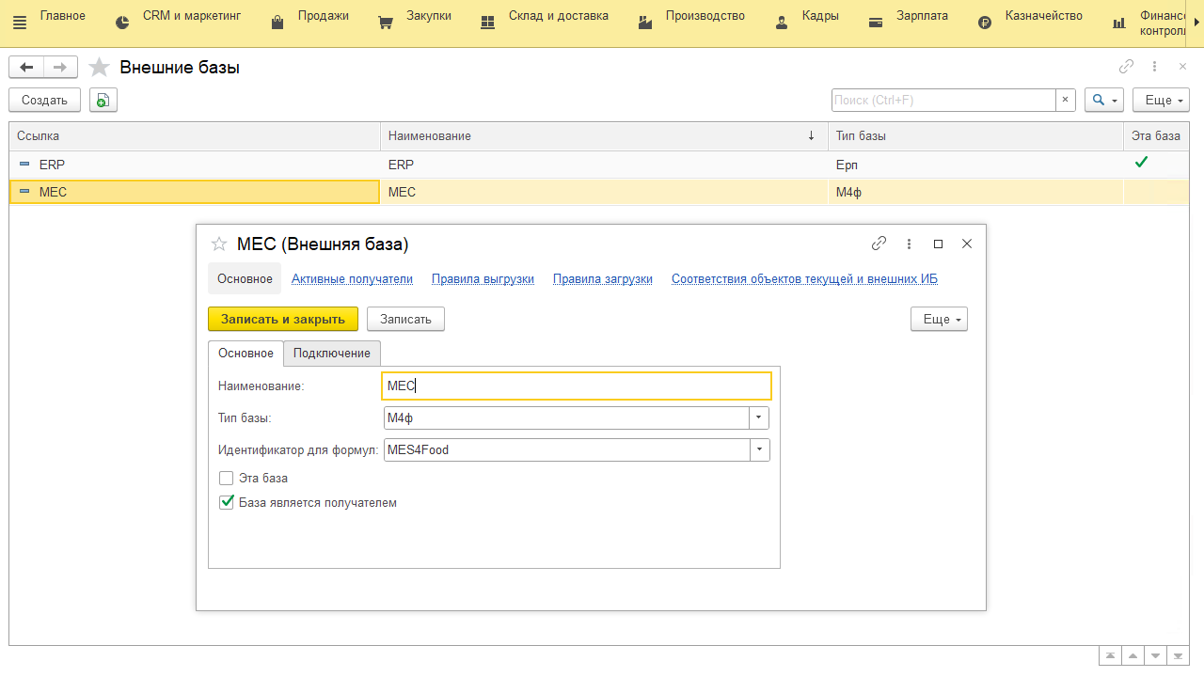
Task: Add external bases list to favorites star
Action: (x=99, y=68)
